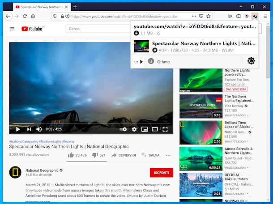Open OFFICIAL Kakslauttanen video thumbnail

[x=201, y=185]
